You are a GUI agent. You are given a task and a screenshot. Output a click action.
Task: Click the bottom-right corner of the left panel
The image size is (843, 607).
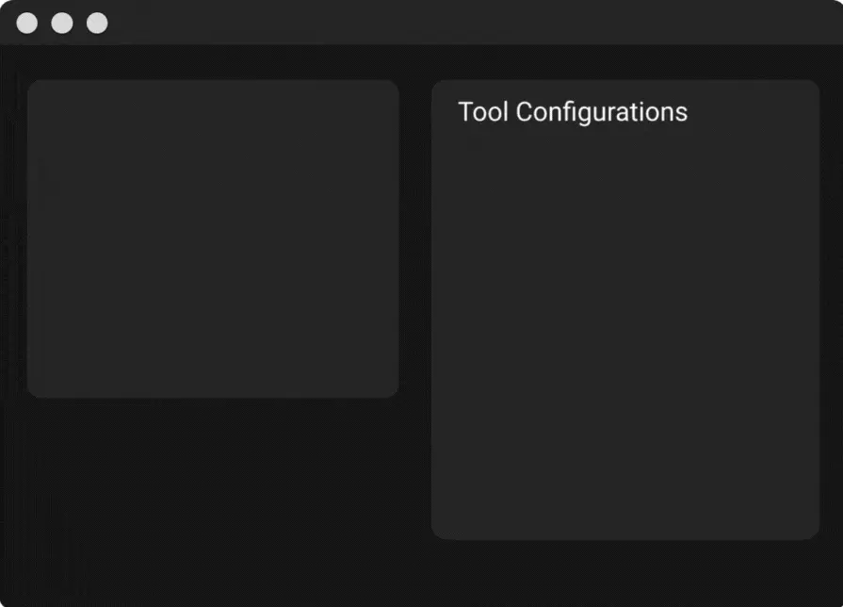(392, 391)
